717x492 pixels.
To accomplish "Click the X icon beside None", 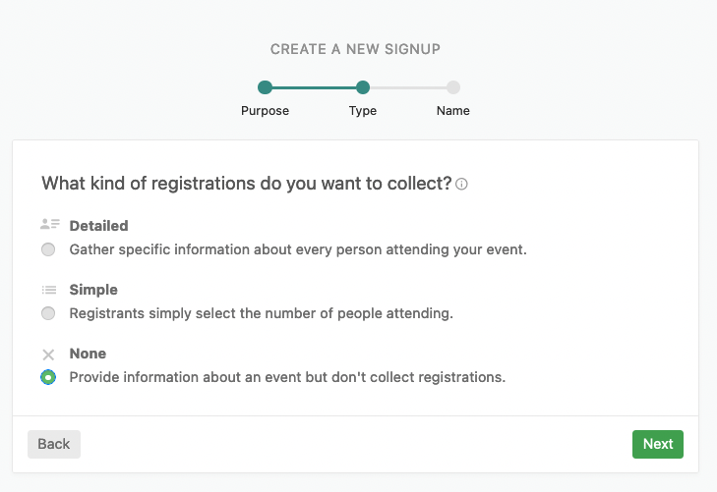I will 49,354.
